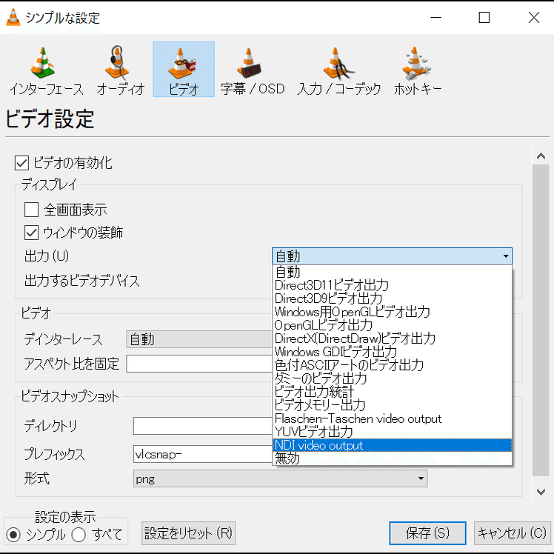Choose Direct3D9ビデオ出力 option
The width and height of the screenshot is (554, 554).
(x=393, y=298)
